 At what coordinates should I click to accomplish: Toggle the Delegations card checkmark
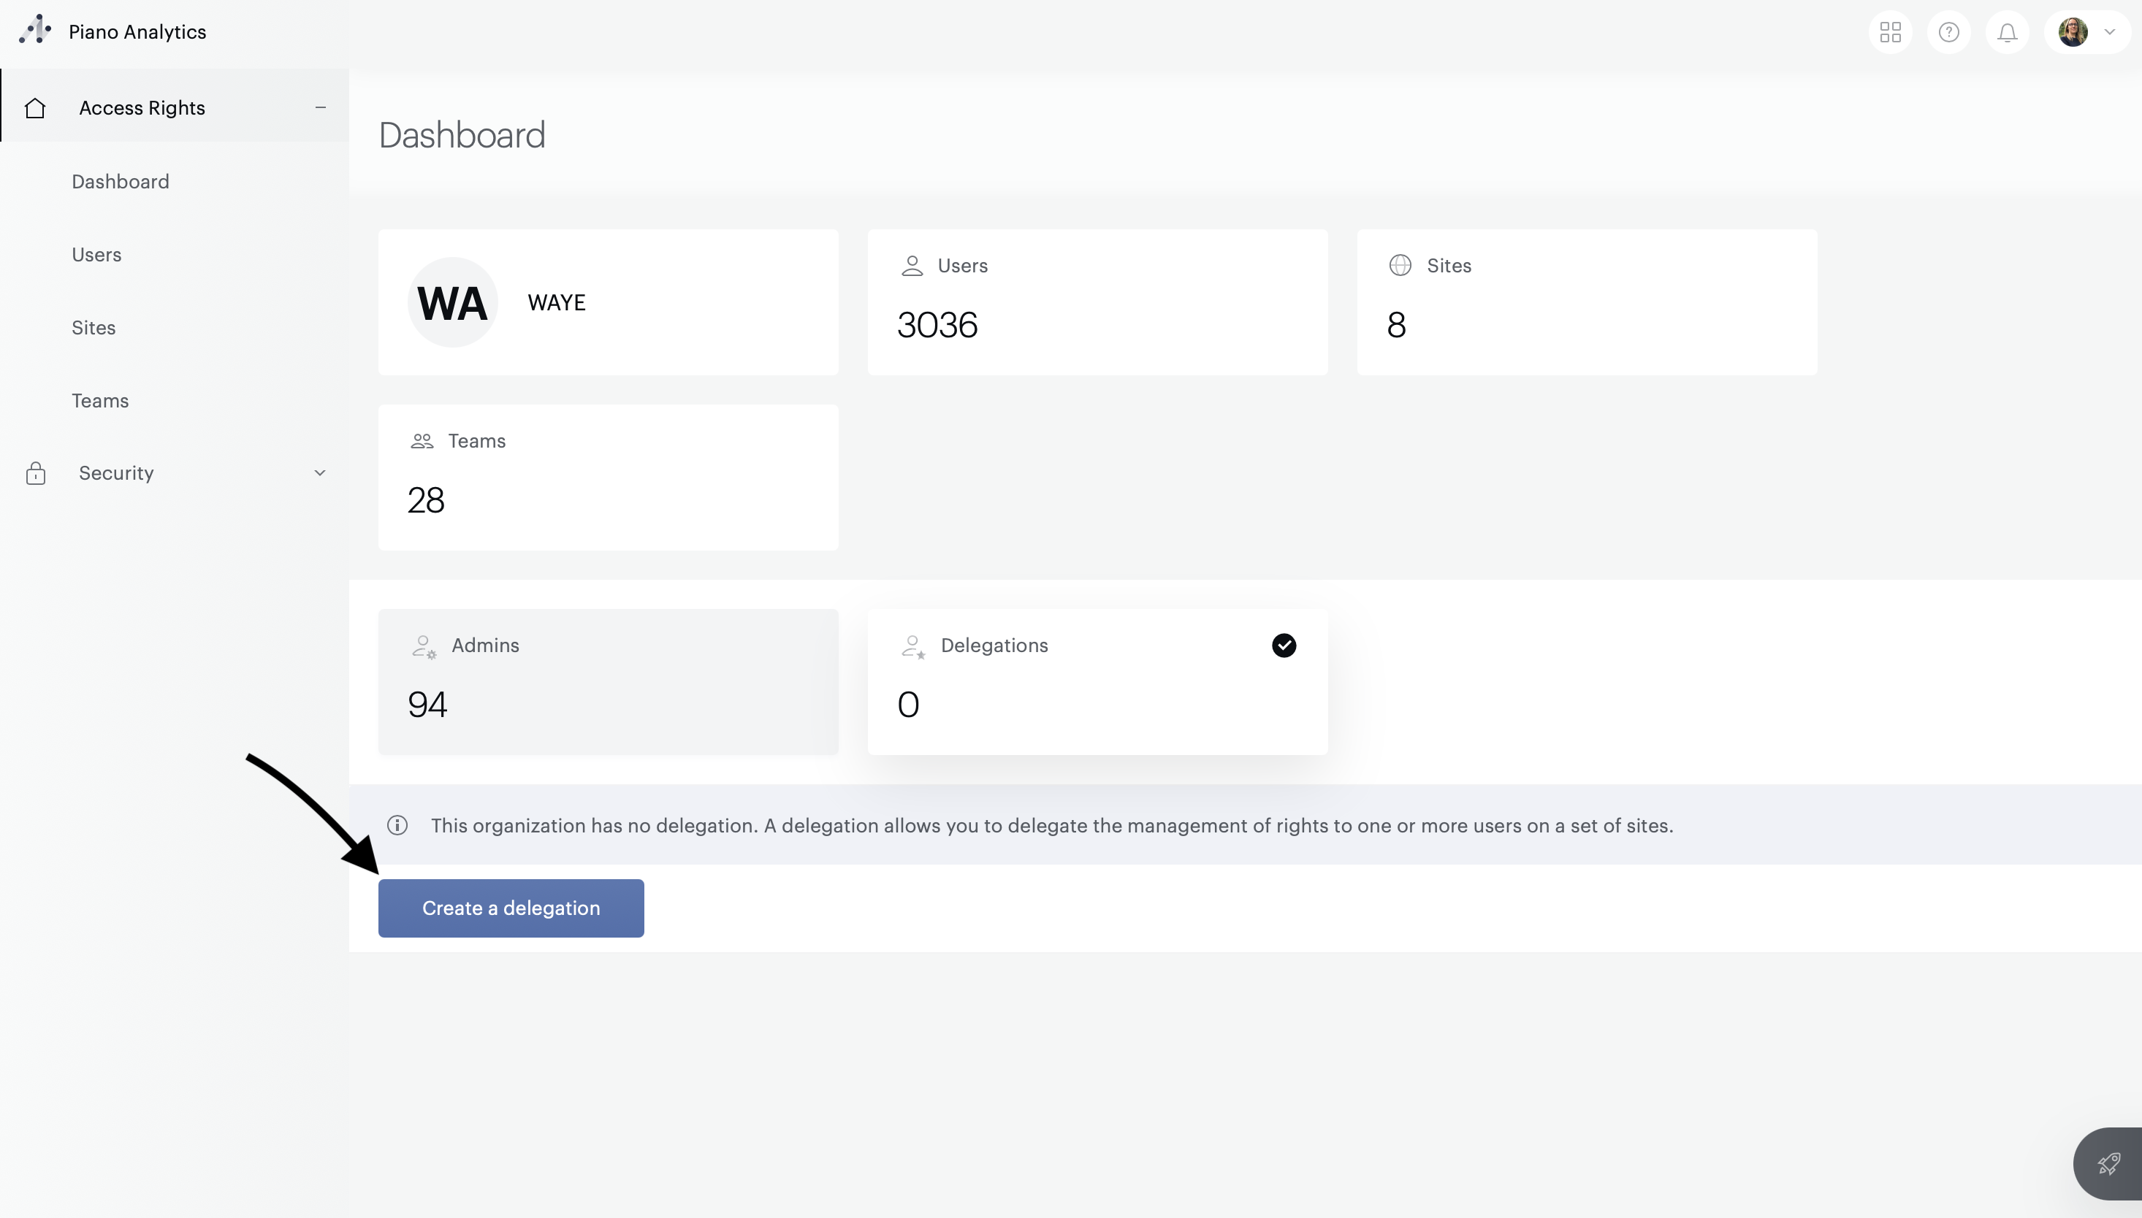coord(1284,645)
